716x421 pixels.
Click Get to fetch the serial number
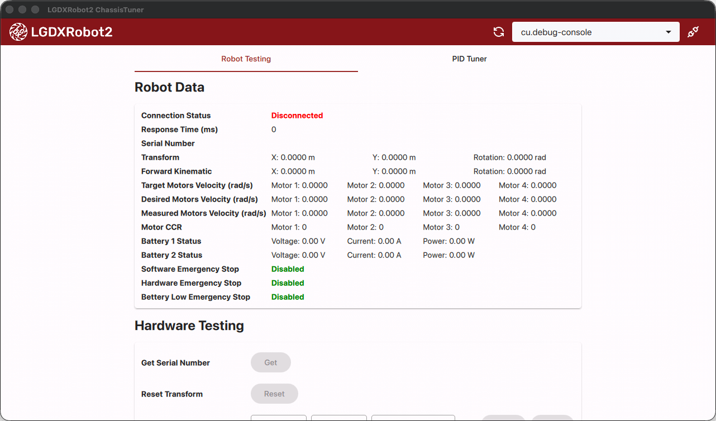pyautogui.click(x=270, y=362)
